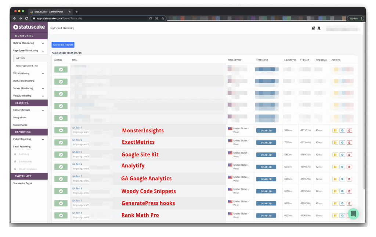This screenshot has width=376, height=237.
Task: Click the Chrome Update button
Action: (x=355, y=18)
